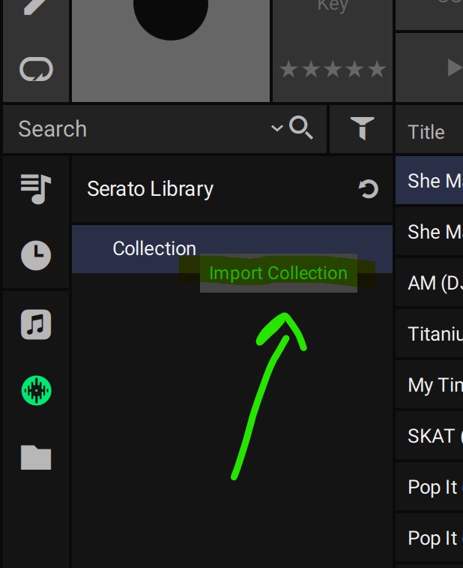
Task: Choose Import Collection from the menu
Action: click(278, 273)
